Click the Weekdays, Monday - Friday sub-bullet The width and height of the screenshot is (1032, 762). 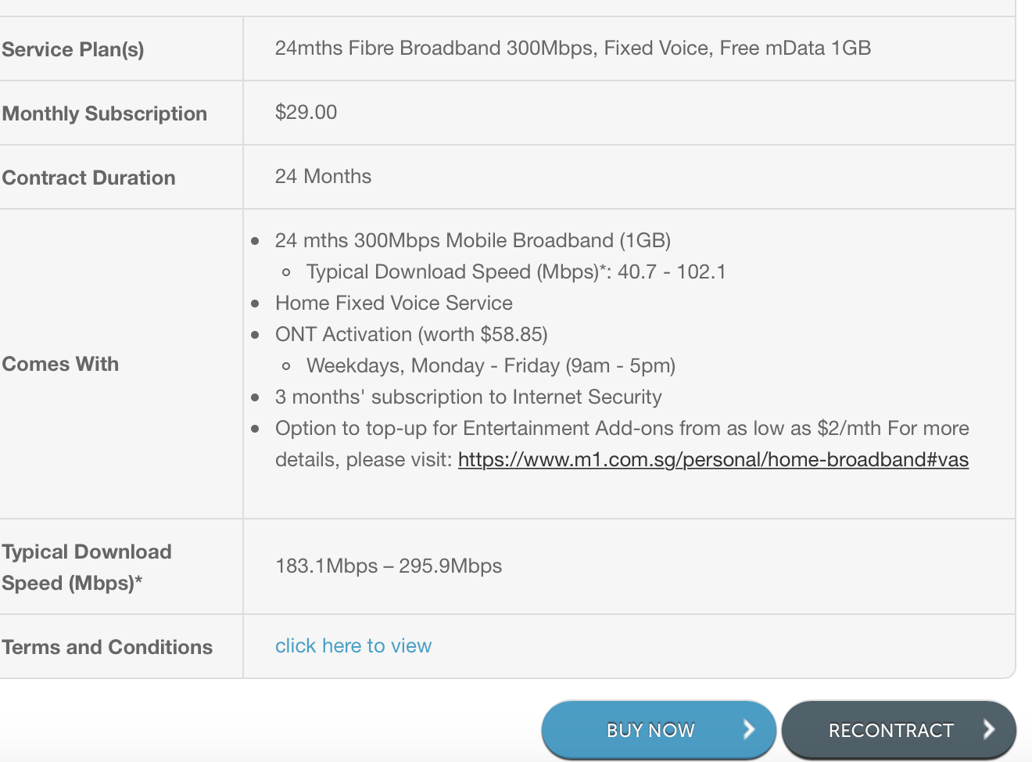pos(490,366)
